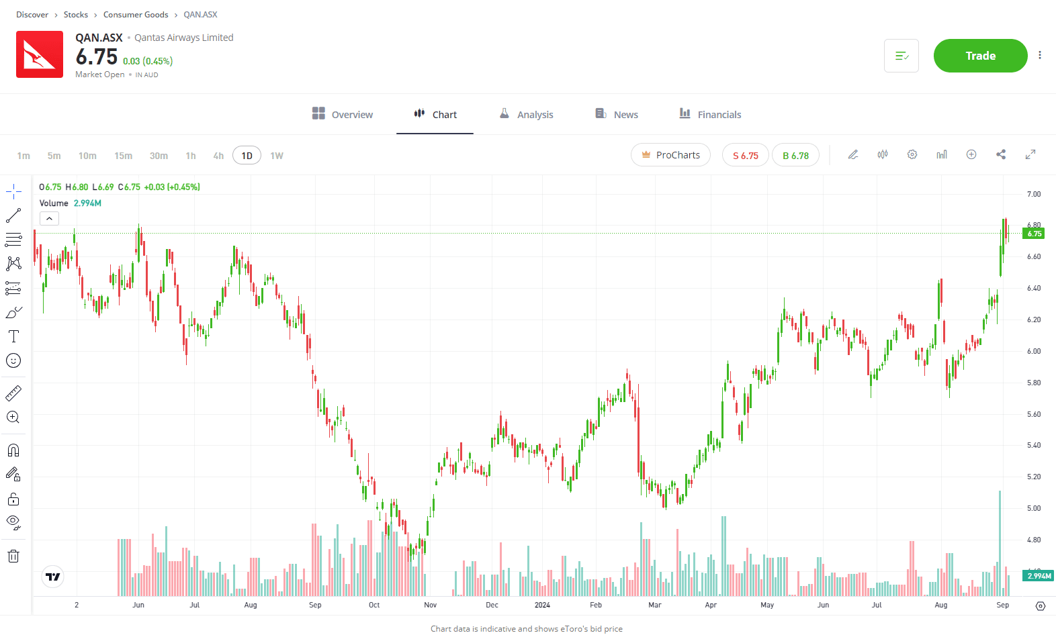
Task: Go to the News tab
Action: [617, 114]
